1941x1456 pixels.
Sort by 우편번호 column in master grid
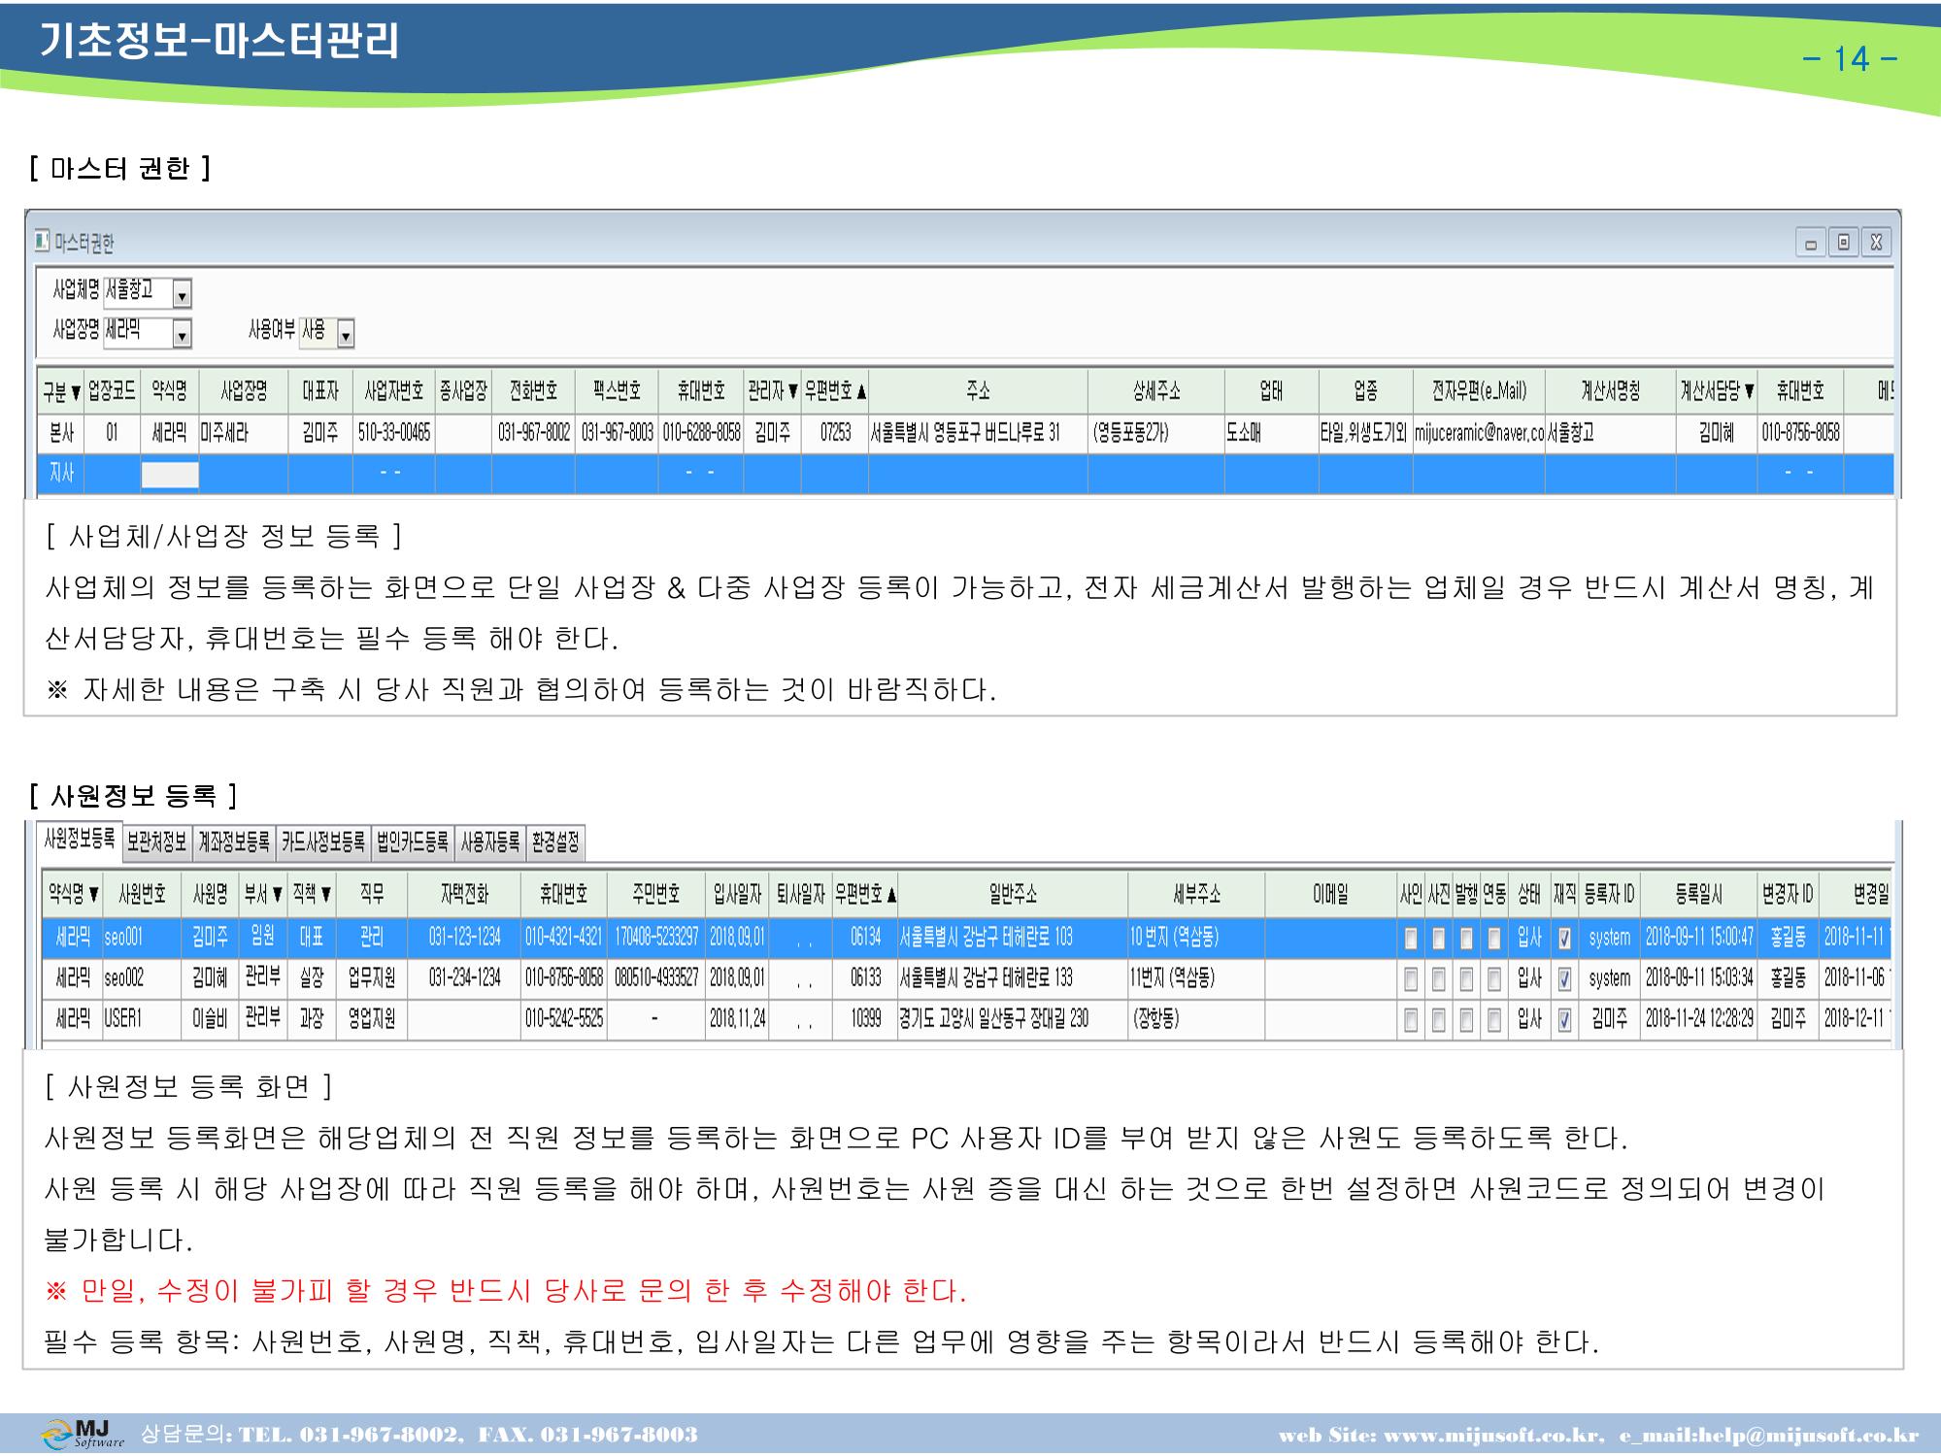coord(835,391)
